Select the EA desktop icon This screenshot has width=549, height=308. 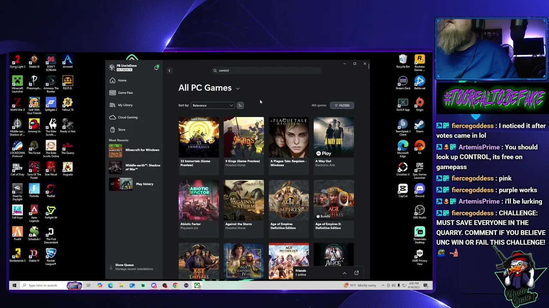click(419, 148)
